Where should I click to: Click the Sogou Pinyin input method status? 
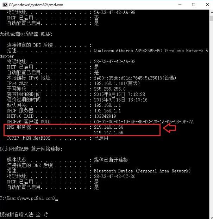[x=24, y=214]
